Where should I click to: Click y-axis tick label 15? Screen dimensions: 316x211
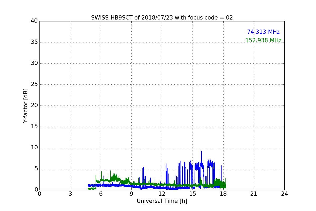pyautogui.click(x=34, y=127)
